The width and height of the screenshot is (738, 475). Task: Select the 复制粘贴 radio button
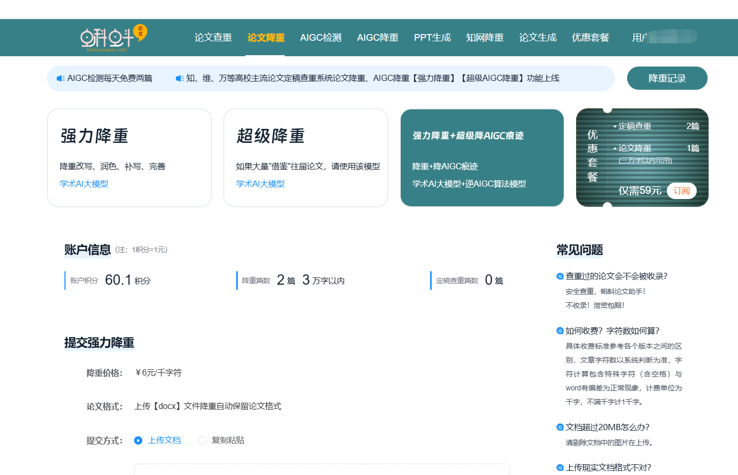click(202, 440)
